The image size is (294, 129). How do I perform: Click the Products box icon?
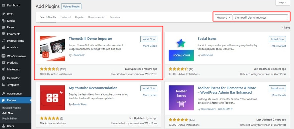point(3,63)
